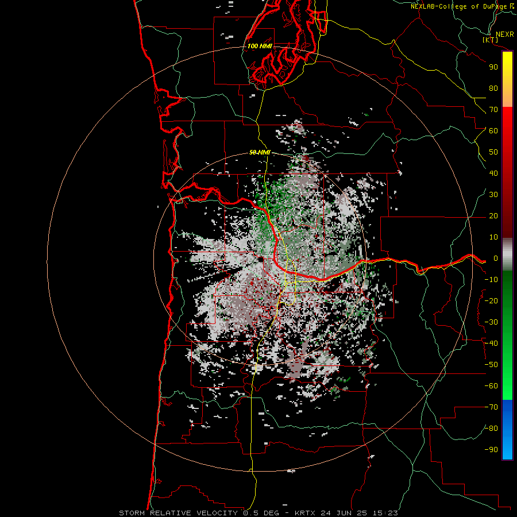Click the -20 value on the velocity scale

491,301
